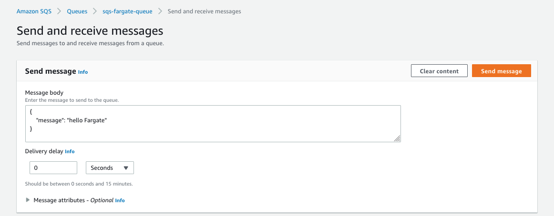This screenshot has height=216, width=554.
Task: Open Info link for Message attributes
Action: click(x=120, y=200)
